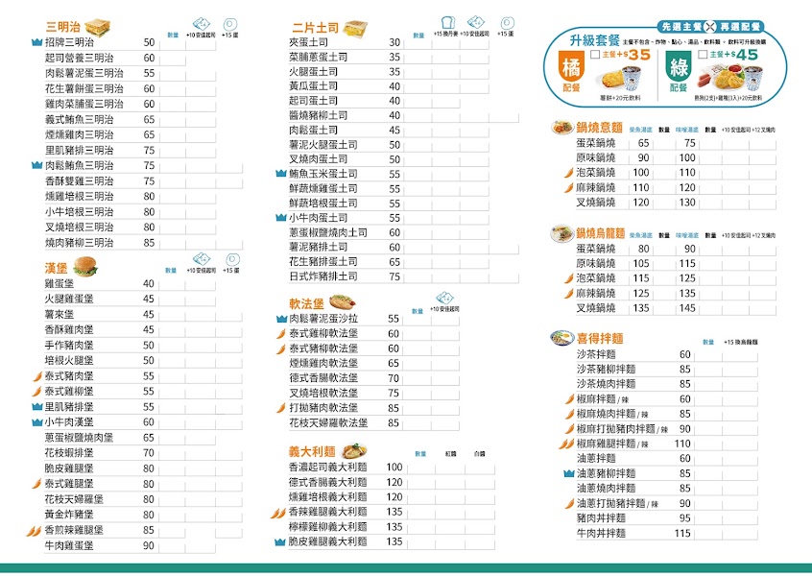812x576 pixels.
Task: Click the chili icon beside 泰式豬肉堡
Action: click(37, 376)
